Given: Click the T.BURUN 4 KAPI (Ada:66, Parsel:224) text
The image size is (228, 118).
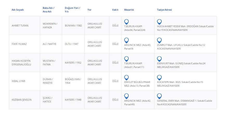Looking at the screenshot, I should point(135,28).
